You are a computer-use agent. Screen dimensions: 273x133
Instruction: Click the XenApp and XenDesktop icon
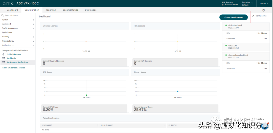click(4, 62)
